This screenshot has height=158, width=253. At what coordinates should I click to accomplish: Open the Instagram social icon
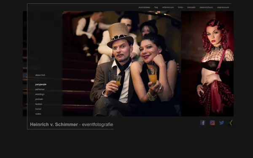(x=212, y=123)
